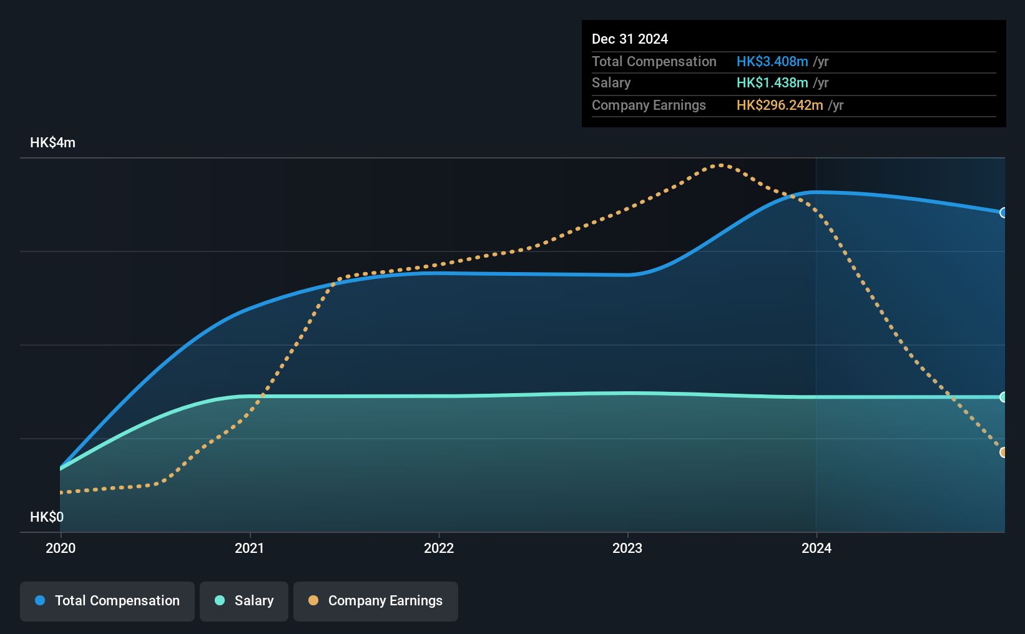The image size is (1025, 634).
Task: Select the 2024 axis label
Action: tap(817, 548)
